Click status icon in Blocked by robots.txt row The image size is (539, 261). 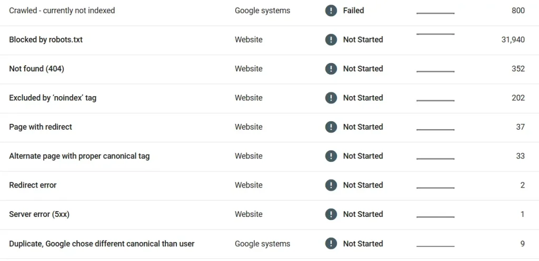331,40
